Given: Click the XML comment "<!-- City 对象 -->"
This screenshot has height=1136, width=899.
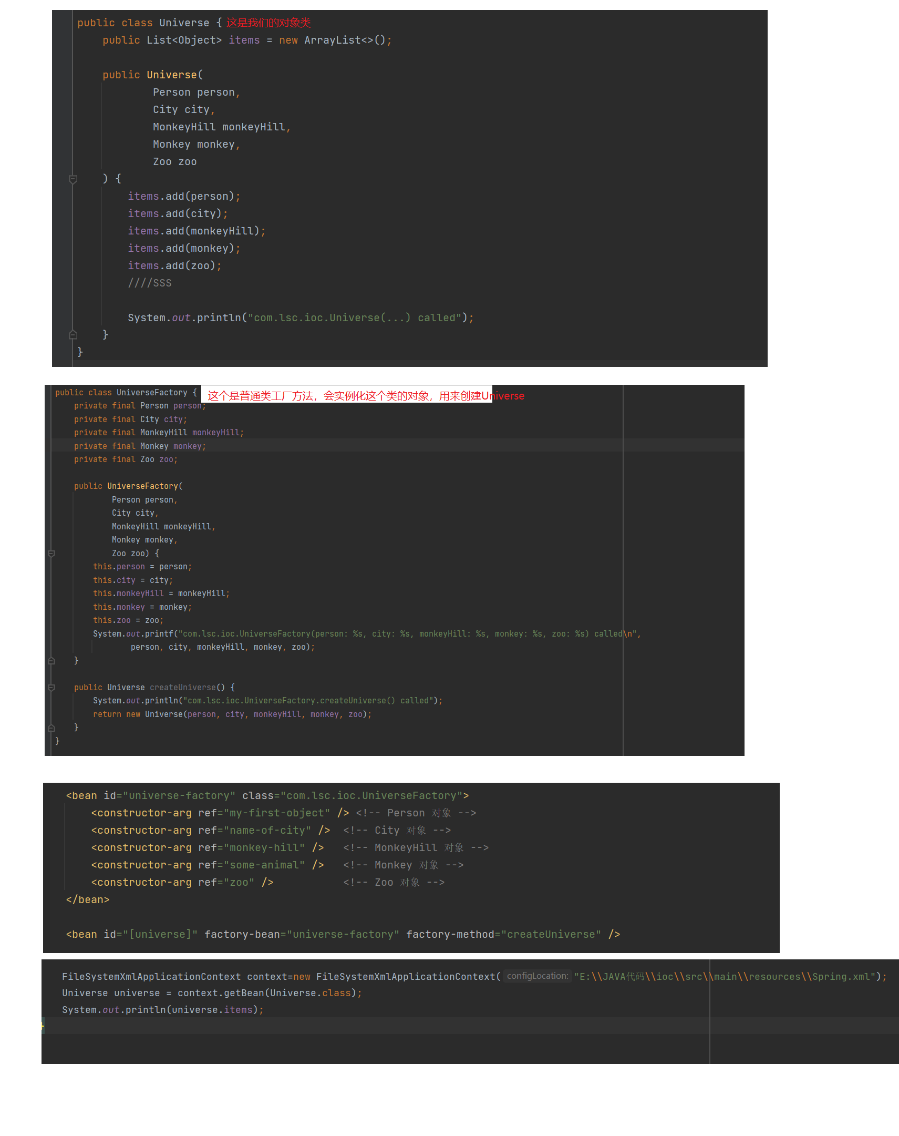Looking at the screenshot, I should click(397, 830).
